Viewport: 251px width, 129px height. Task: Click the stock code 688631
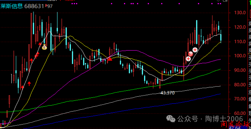[34, 6]
